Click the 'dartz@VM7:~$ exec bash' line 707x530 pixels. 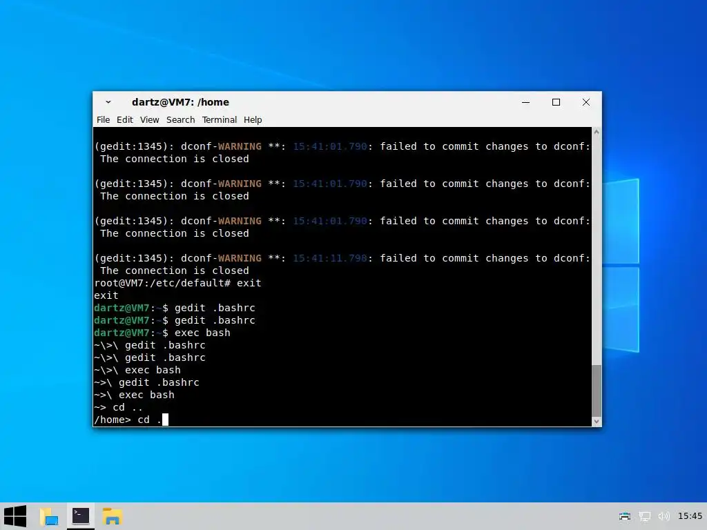click(x=162, y=333)
